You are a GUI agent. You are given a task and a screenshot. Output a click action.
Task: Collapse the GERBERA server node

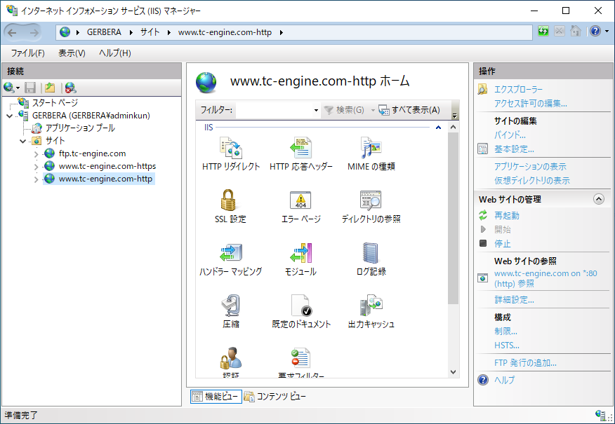[10, 116]
